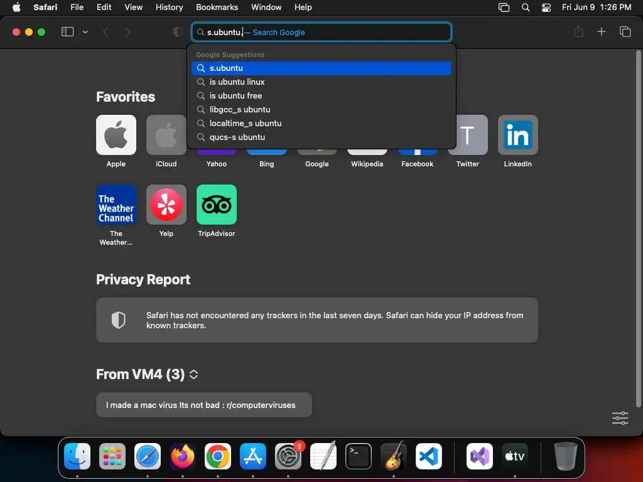Toggle the Safari sidebar button
The height and width of the screenshot is (482, 643).
(67, 32)
